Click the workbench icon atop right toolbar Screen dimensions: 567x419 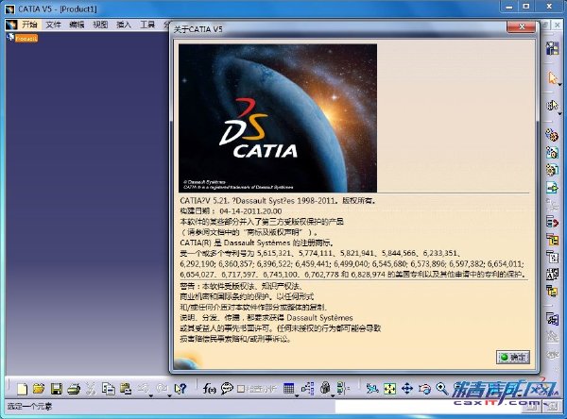tap(552, 48)
